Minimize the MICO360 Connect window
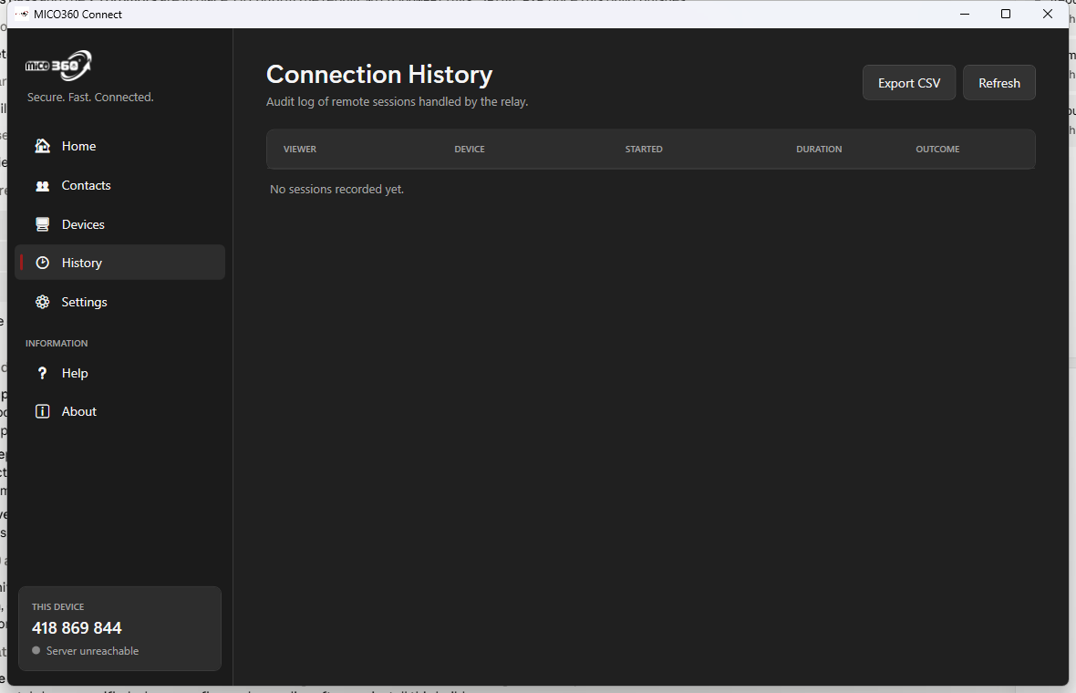Screen dimensions: 1076x693 point(965,14)
